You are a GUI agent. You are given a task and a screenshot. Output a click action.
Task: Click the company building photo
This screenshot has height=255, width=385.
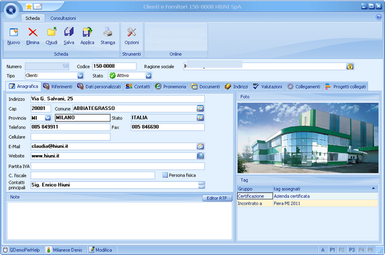tap(308, 138)
